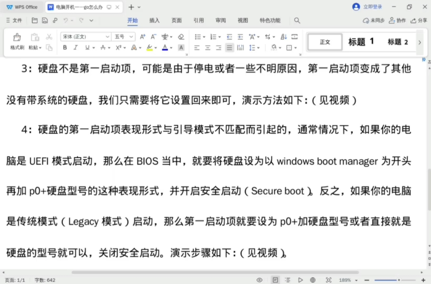Align text left

point(197,48)
